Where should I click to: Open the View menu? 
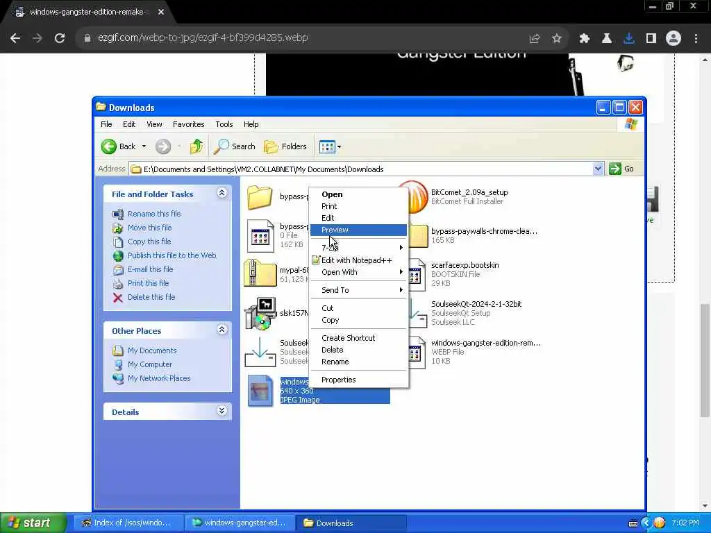(154, 124)
